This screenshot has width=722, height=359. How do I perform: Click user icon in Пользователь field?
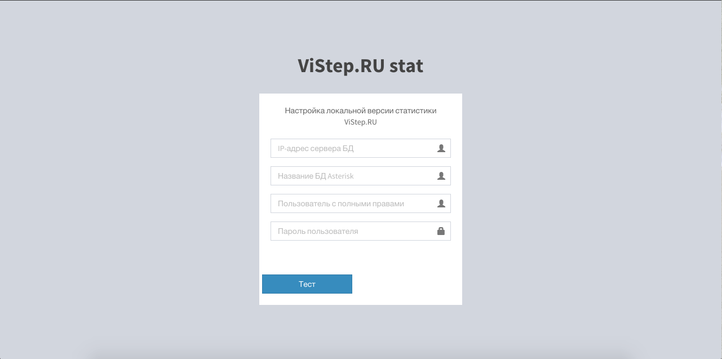(x=441, y=203)
